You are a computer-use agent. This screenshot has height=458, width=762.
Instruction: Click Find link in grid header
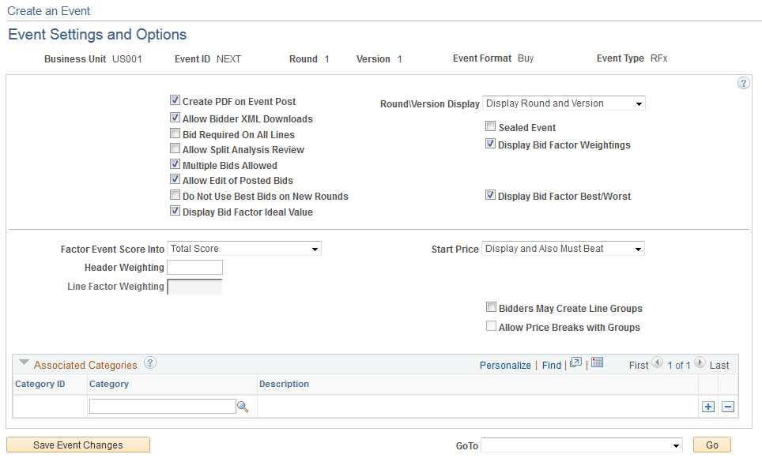coord(552,366)
